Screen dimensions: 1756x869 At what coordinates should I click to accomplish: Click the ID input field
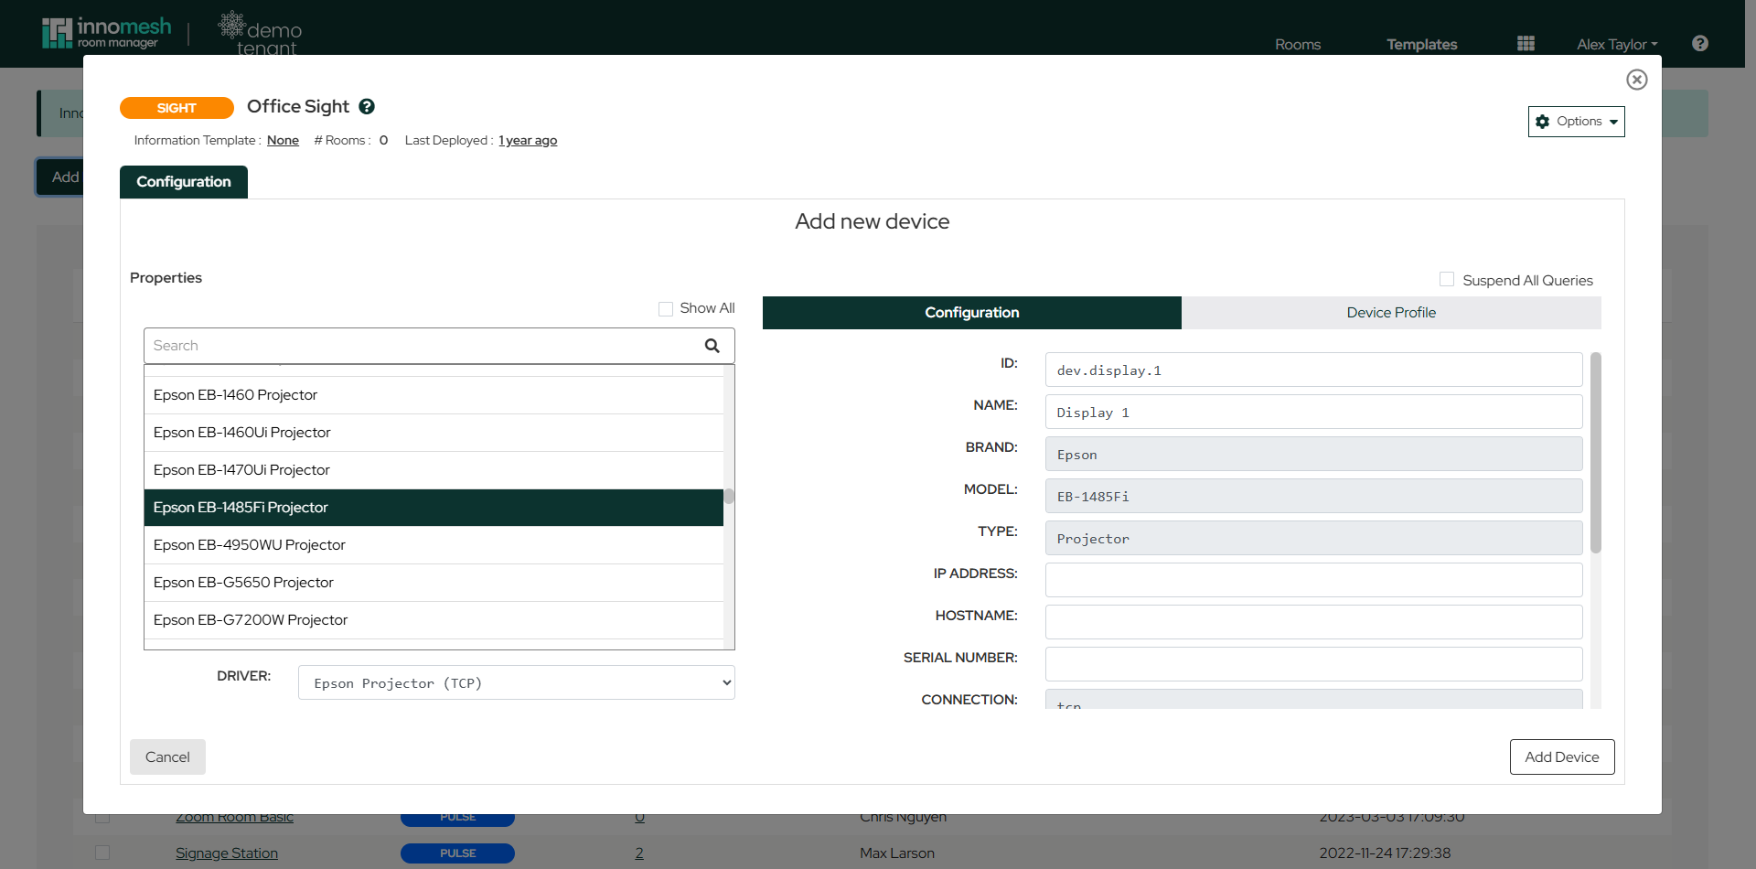click(x=1313, y=370)
